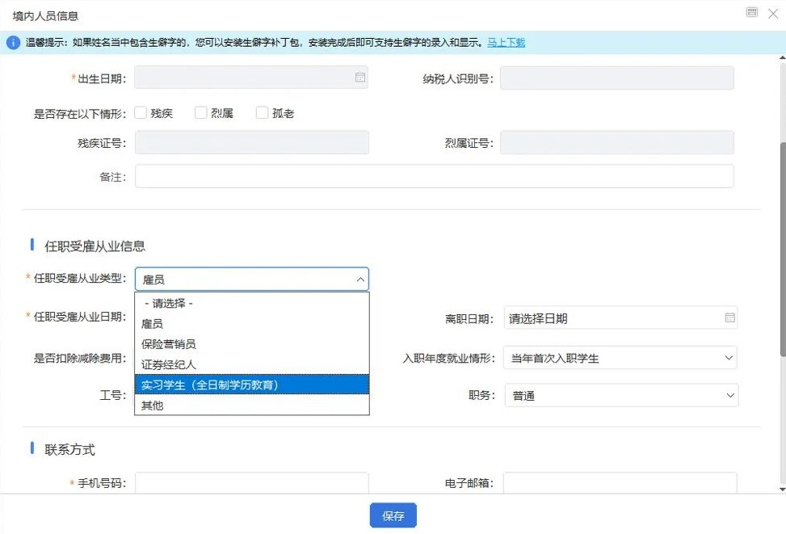Check the 孤老 checkbox
This screenshot has height=534, width=786.
pyautogui.click(x=262, y=113)
